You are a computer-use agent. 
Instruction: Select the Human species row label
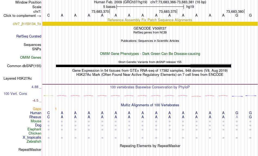tap(36, 113)
